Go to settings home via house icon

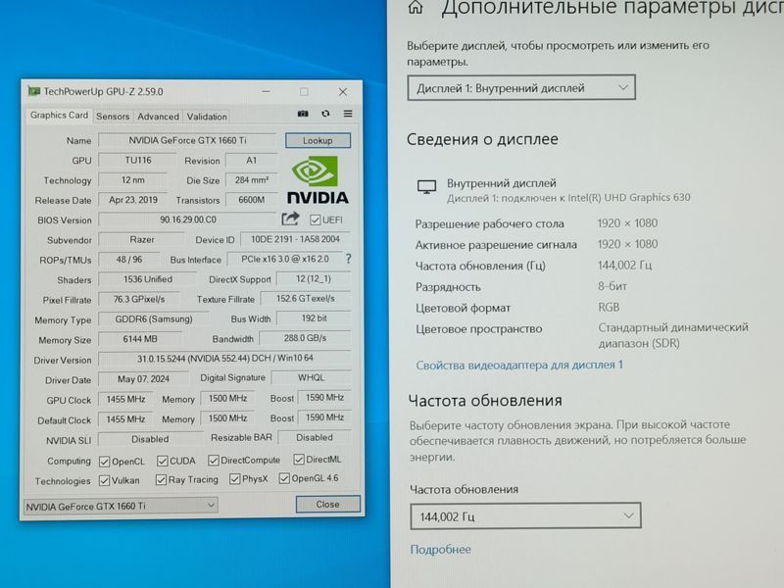coord(416,7)
